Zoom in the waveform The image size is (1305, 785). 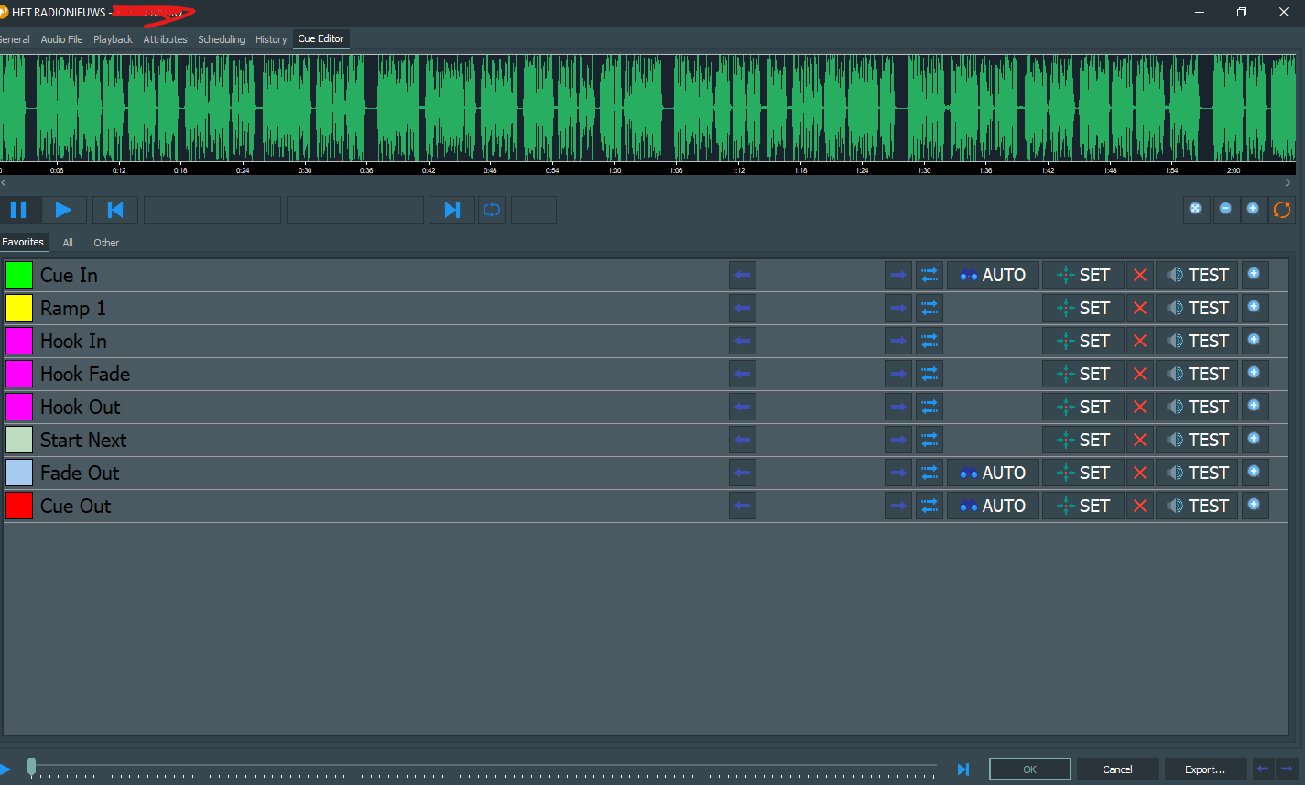coord(1253,210)
